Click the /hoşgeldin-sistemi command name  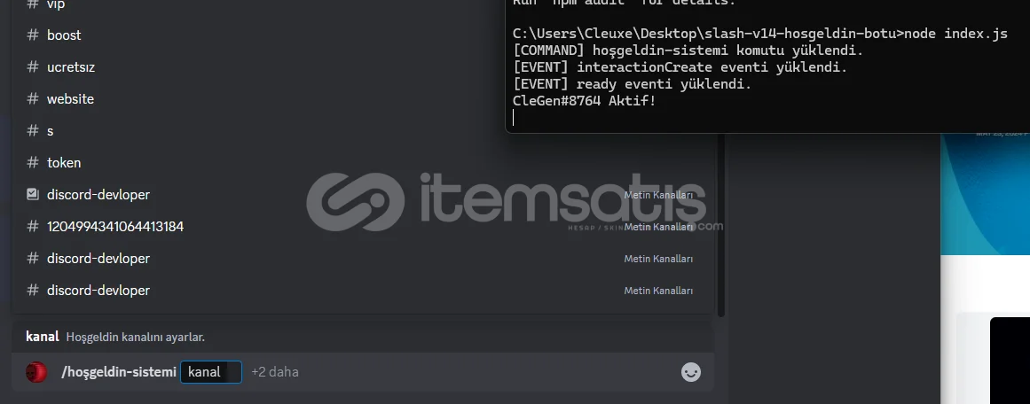coord(119,372)
